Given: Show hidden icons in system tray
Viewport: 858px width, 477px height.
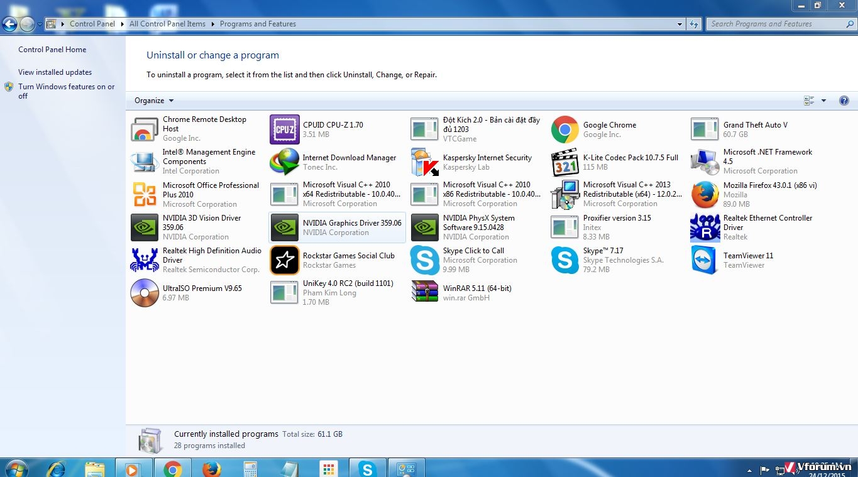Looking at the screenshot, I should [x=749, y=469].
